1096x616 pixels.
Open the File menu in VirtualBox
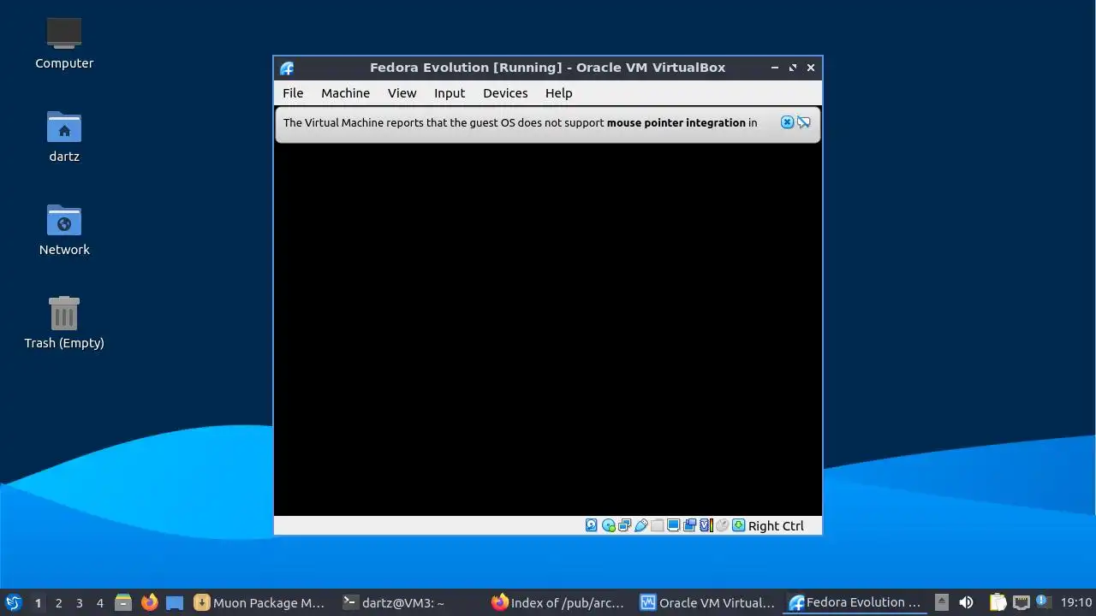(x=293, y=93)
